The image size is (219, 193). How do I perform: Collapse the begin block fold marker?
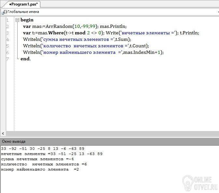[x=17, y=20]
